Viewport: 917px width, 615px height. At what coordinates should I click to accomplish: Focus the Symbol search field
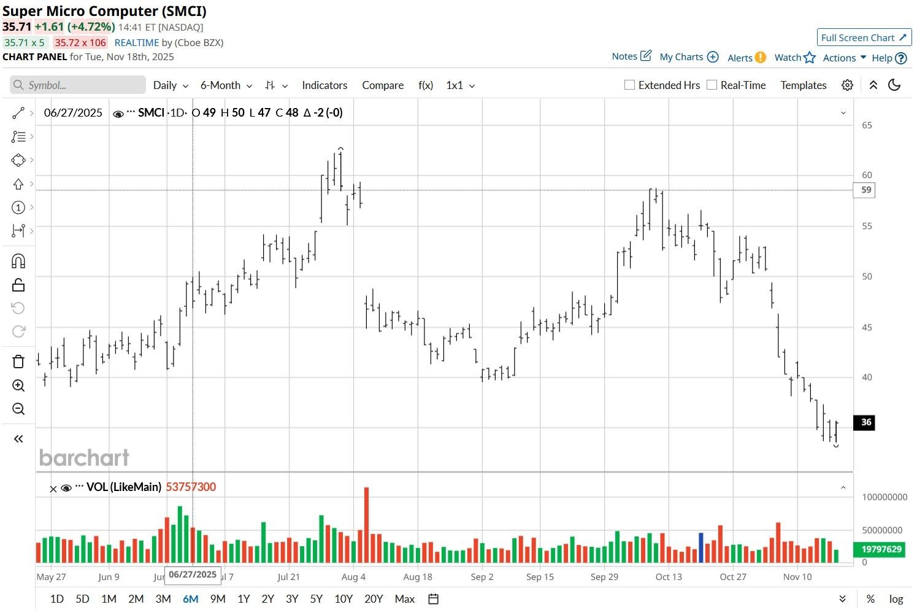[78, 85]
